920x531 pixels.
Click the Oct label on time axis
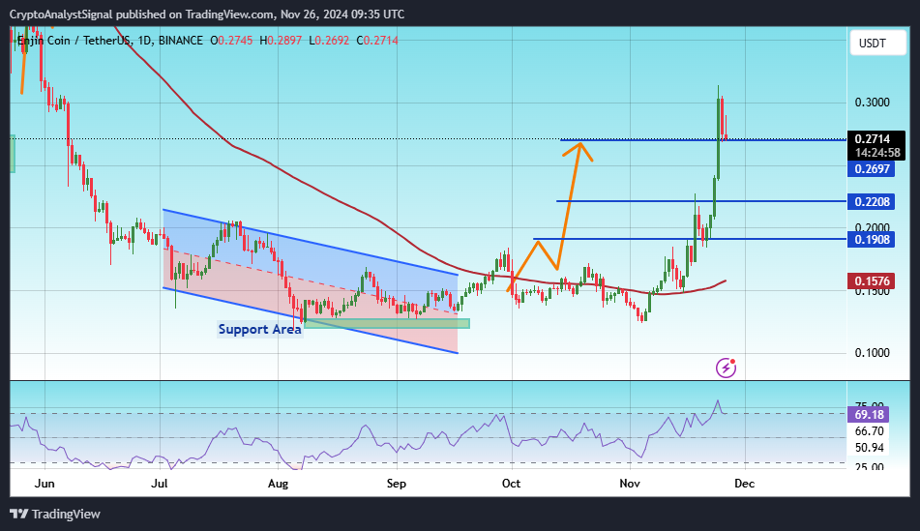pyautogui.click(x=511, y=484)
